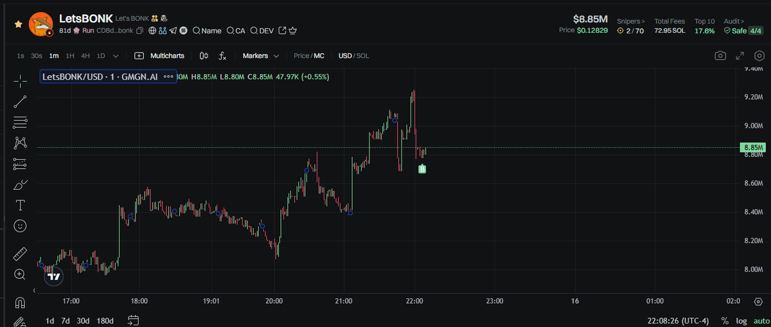
Task: Set chart range to 180d
Action: 105,321
